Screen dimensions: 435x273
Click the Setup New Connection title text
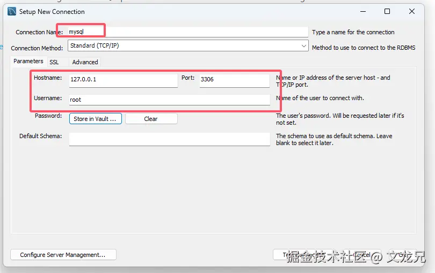point(52,12)
